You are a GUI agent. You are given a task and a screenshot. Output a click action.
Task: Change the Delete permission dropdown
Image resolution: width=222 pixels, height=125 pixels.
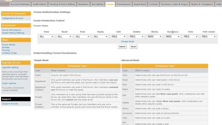tap(136, 36)
